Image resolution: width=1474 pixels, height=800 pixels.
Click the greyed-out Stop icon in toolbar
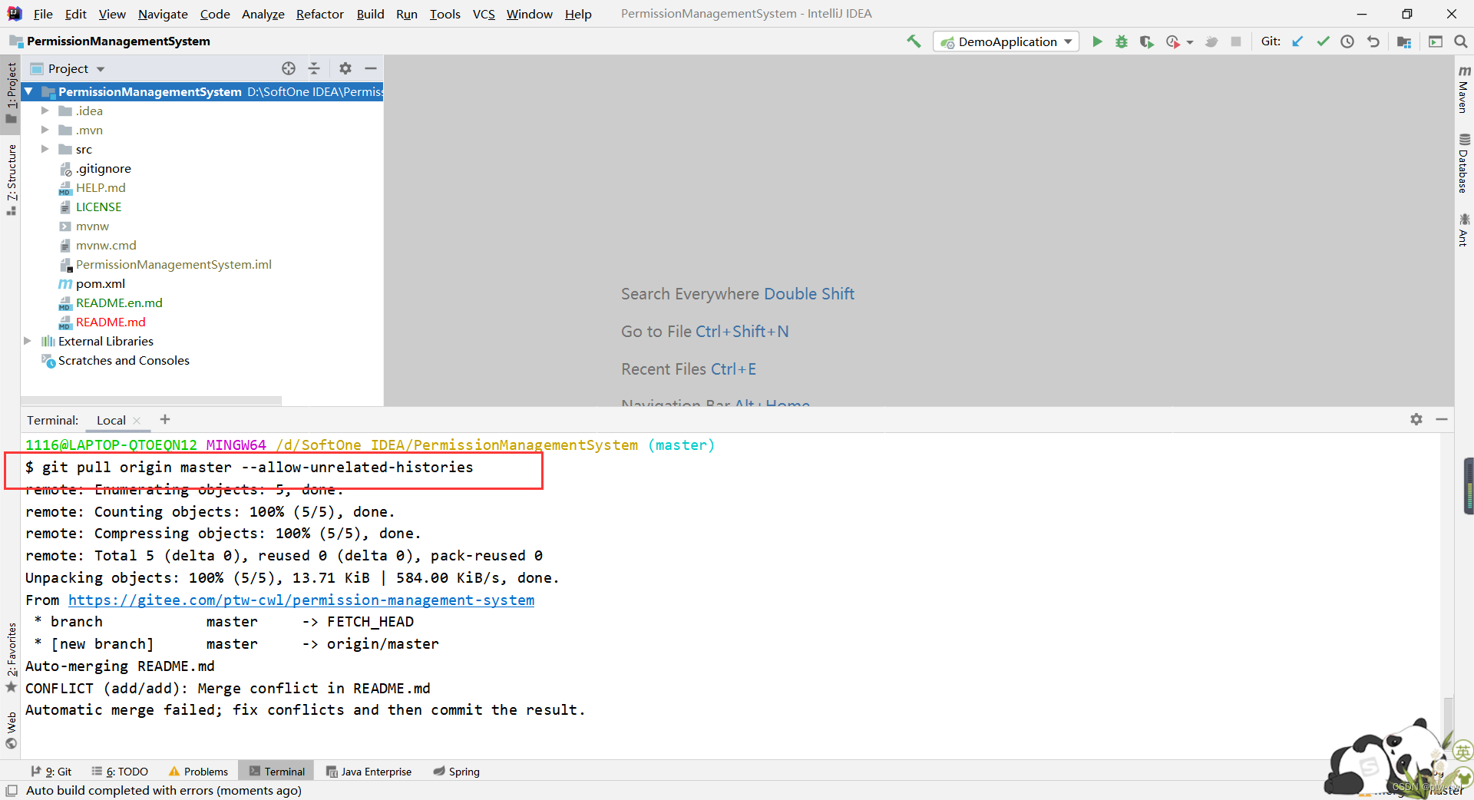[x=1236, y=41]
